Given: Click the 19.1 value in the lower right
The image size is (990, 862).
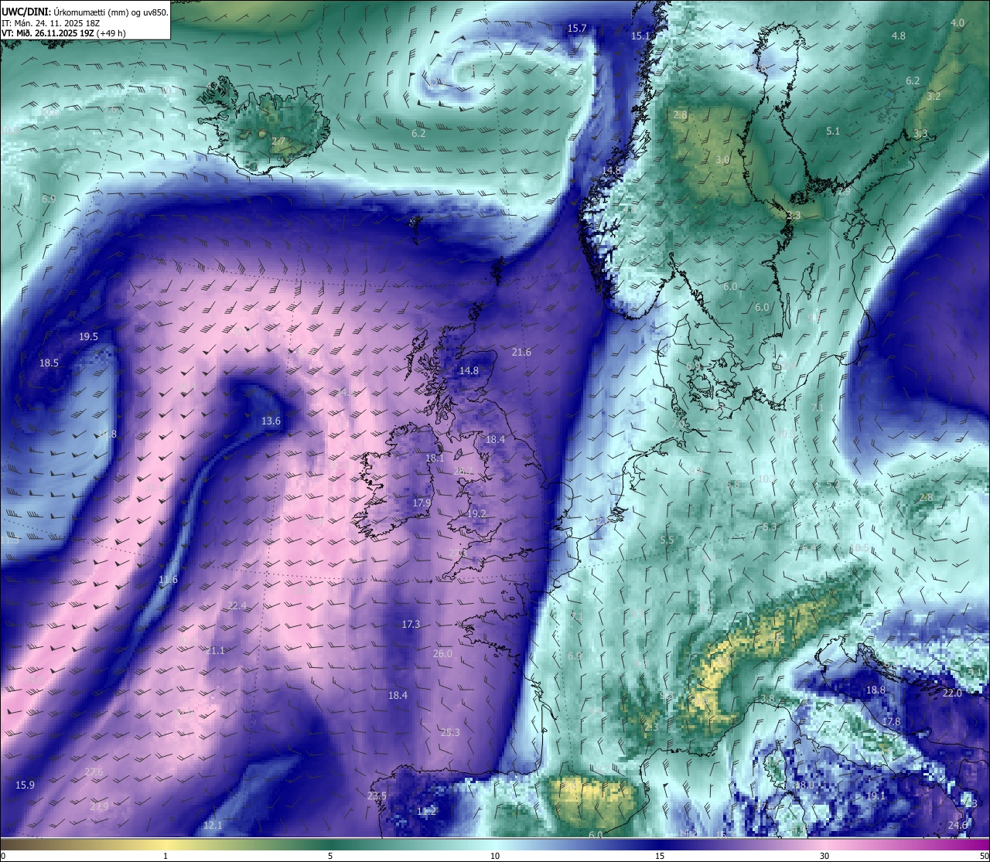Looking at the screenshot, I should pyautogui.click(x=876, y=796).
